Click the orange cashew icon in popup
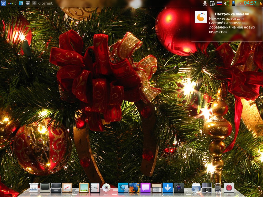The height and width of the screenshot is (197, 263). click(x=201, y=17)
